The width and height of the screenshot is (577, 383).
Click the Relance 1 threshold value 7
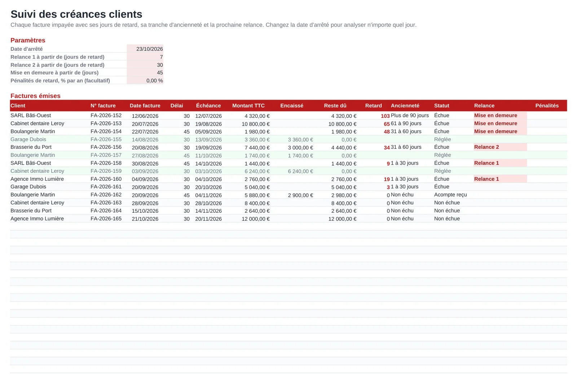click(145, 57)
